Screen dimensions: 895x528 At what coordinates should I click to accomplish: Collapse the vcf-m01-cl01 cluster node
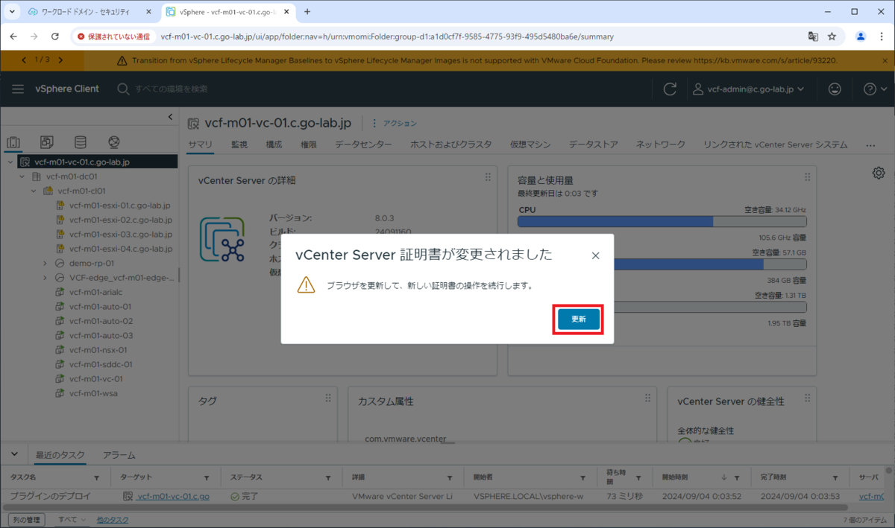tap(34, 191)
